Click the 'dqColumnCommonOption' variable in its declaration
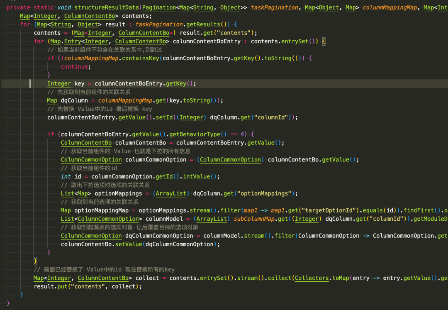 [159, 236]
